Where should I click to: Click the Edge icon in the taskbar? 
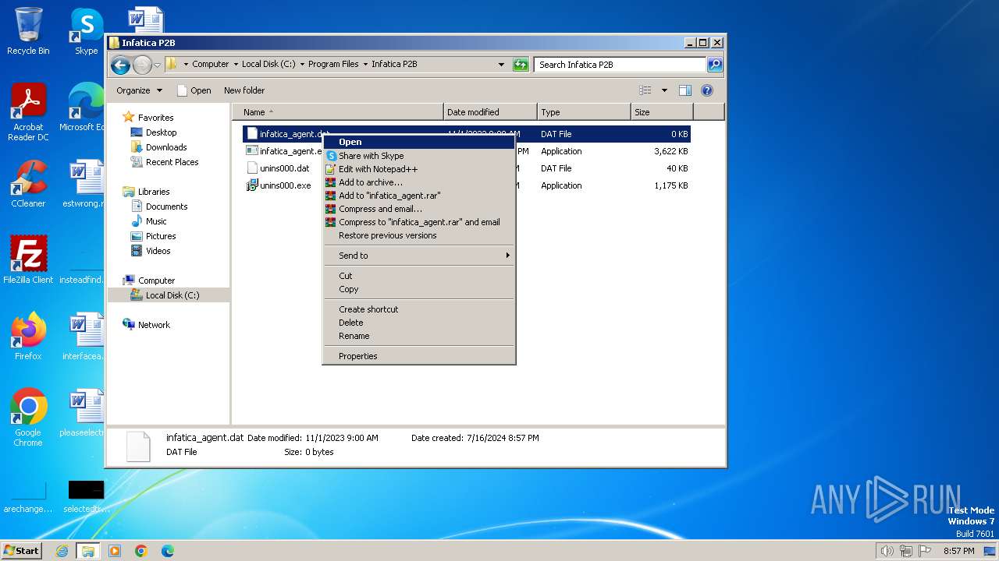click(x=167, y=551)
